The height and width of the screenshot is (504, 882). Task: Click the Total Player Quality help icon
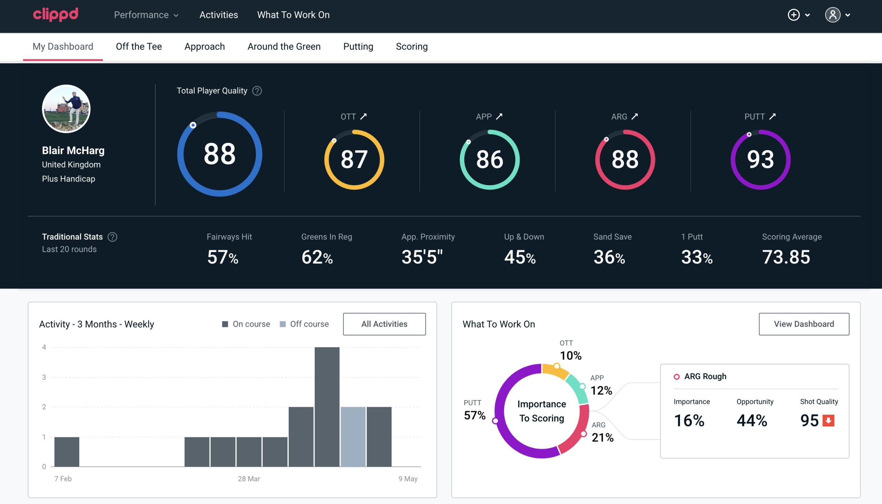coord(256,91)
